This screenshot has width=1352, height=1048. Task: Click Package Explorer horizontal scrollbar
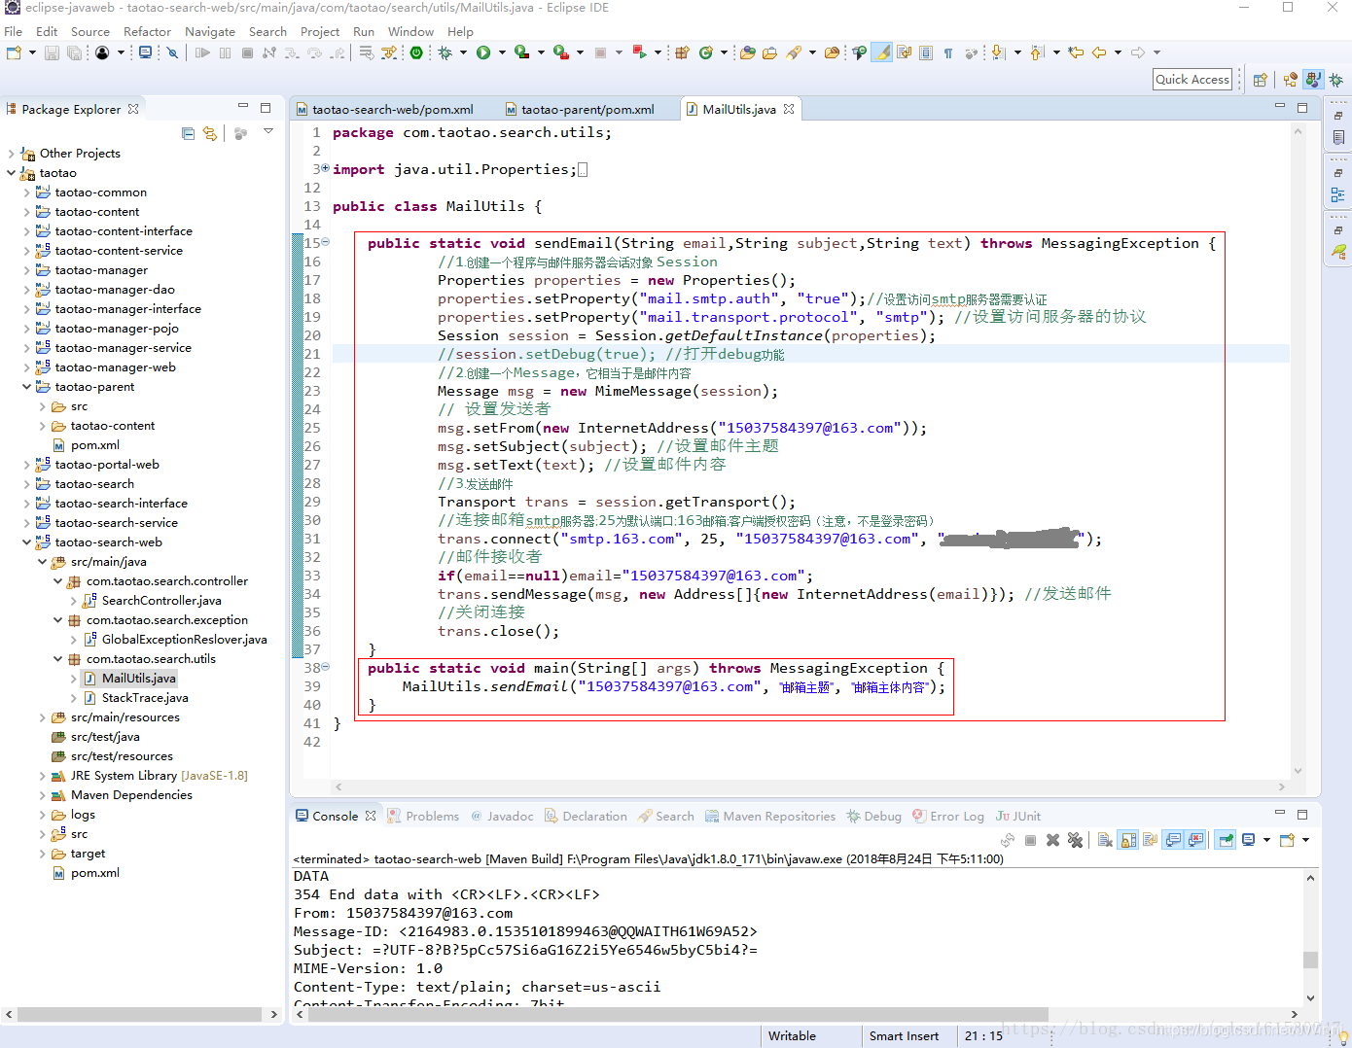point(140,1014)
